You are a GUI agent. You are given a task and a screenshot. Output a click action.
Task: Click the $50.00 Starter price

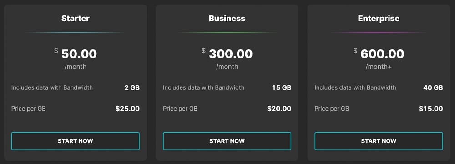pos(76,54)
